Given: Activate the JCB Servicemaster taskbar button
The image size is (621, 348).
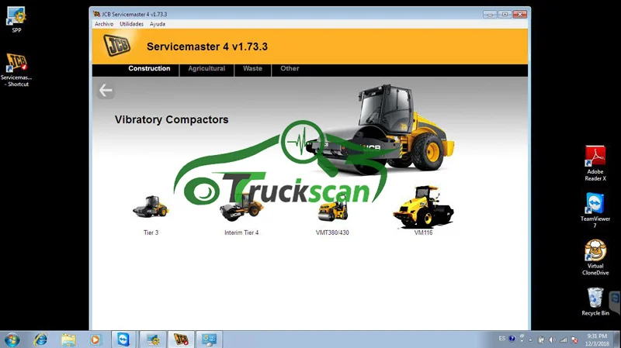Looking at the screenshot, I should [x=181, y=339].
